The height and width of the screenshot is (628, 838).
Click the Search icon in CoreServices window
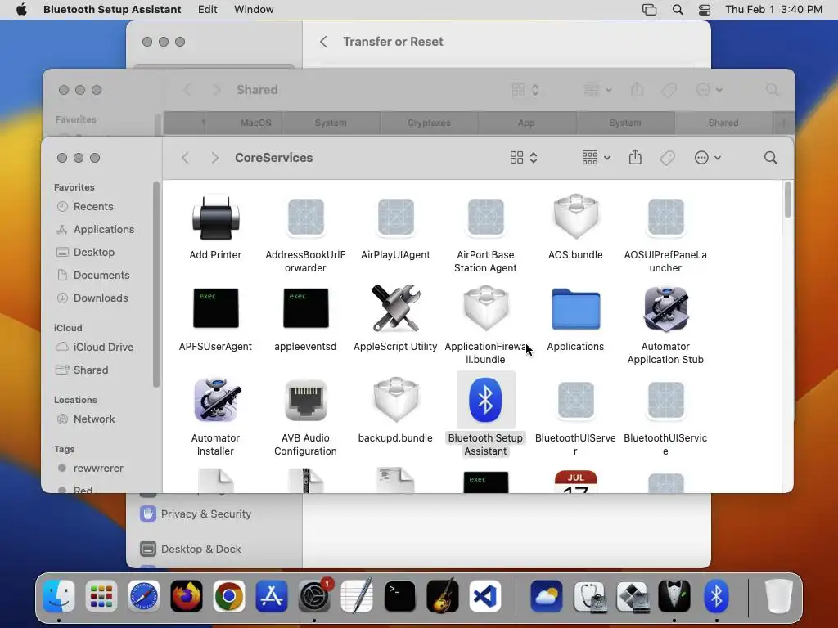pyautogui.click(x=770, y=158)
